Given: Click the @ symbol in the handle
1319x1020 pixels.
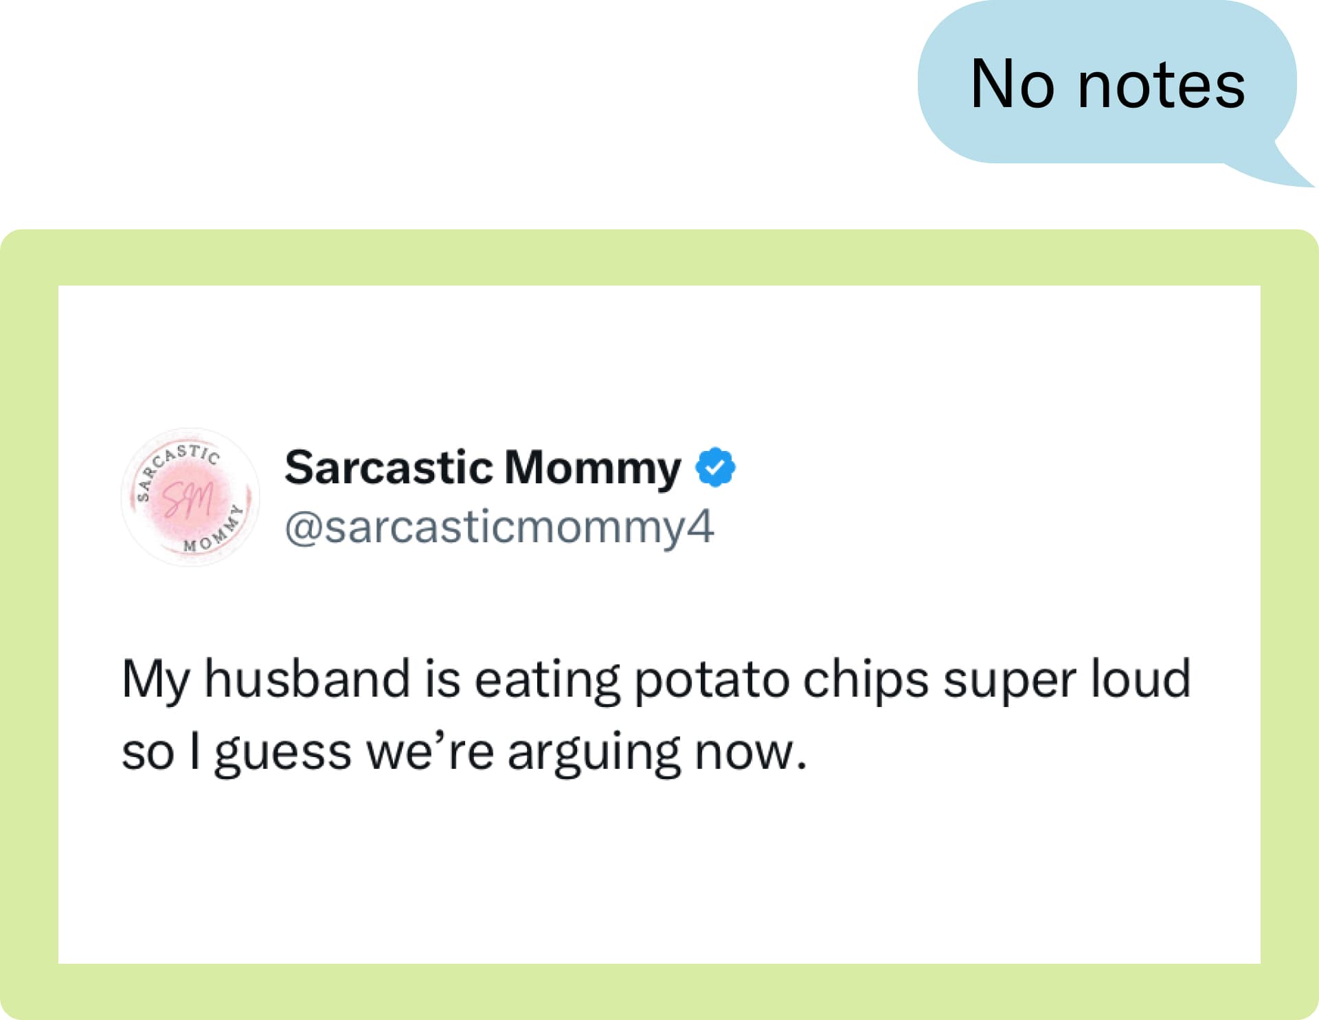Looking at the screenshot, I should (x=303, y=528).
